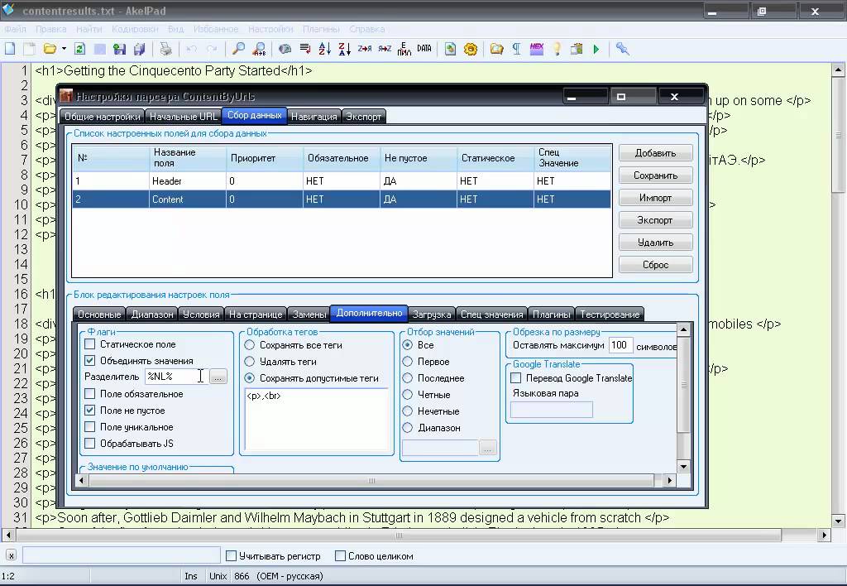The height and width of the screenshot is (586, 847).
Task: Select the Header row in fields list
Action: (x=342, y=181)
